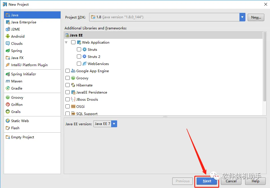Select the Griffon icon

click(x=8, y=105)
